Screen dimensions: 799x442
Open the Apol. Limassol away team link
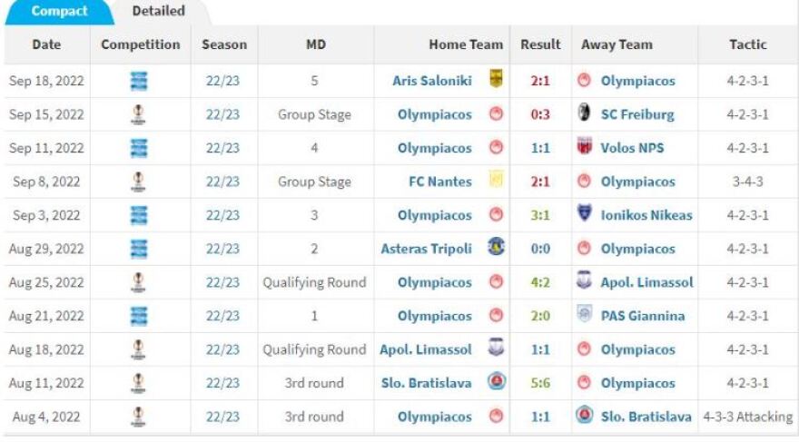[647, 282]
